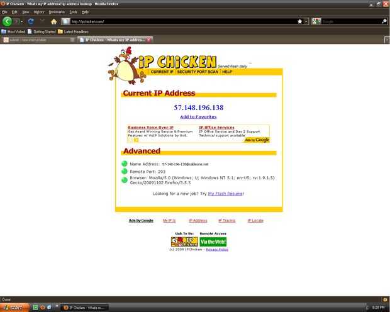Click the green bullet beside Remote Port
This screenshot has width=390, height=312.
click(125, 172)
